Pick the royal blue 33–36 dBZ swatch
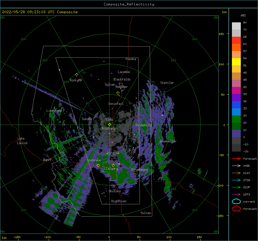Image resolution: width=258 pixels, height=241 pixels. pyautogui.click(x=236, y=105)
